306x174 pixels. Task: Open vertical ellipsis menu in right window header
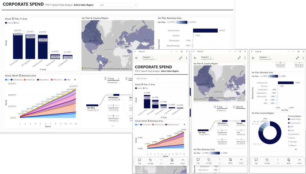[x=303, y=58]
